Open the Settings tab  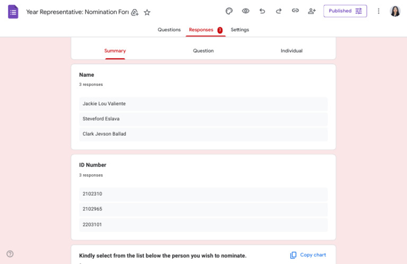(240, 30)
